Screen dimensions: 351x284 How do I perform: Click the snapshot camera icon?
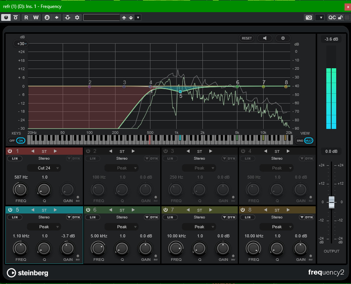[x=309, y=17]
